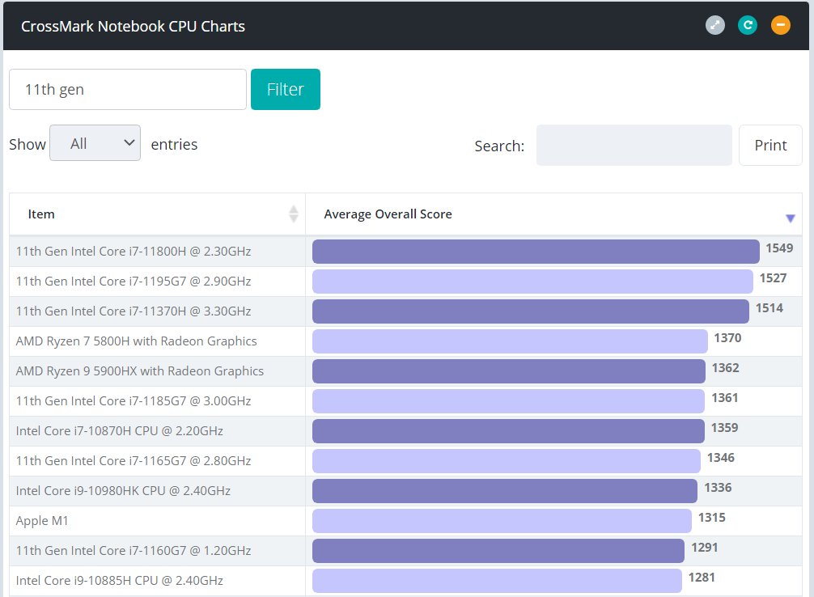Click the 1514 score bar

(x=531, y=311)
